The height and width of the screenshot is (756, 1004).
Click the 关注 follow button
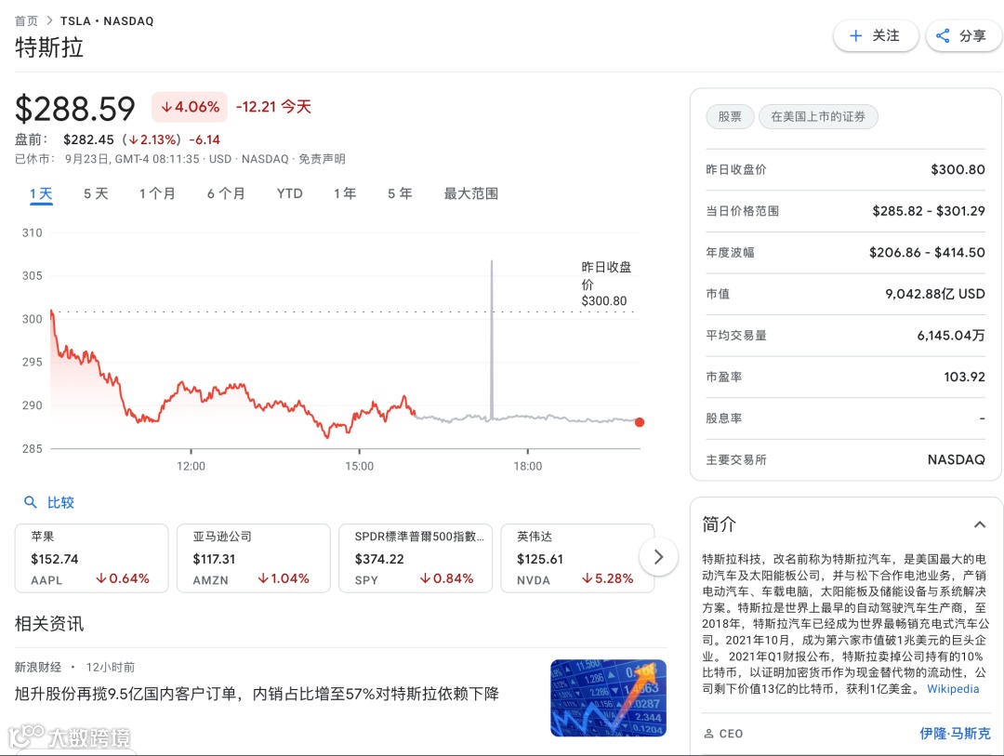(x=876, y=36)
